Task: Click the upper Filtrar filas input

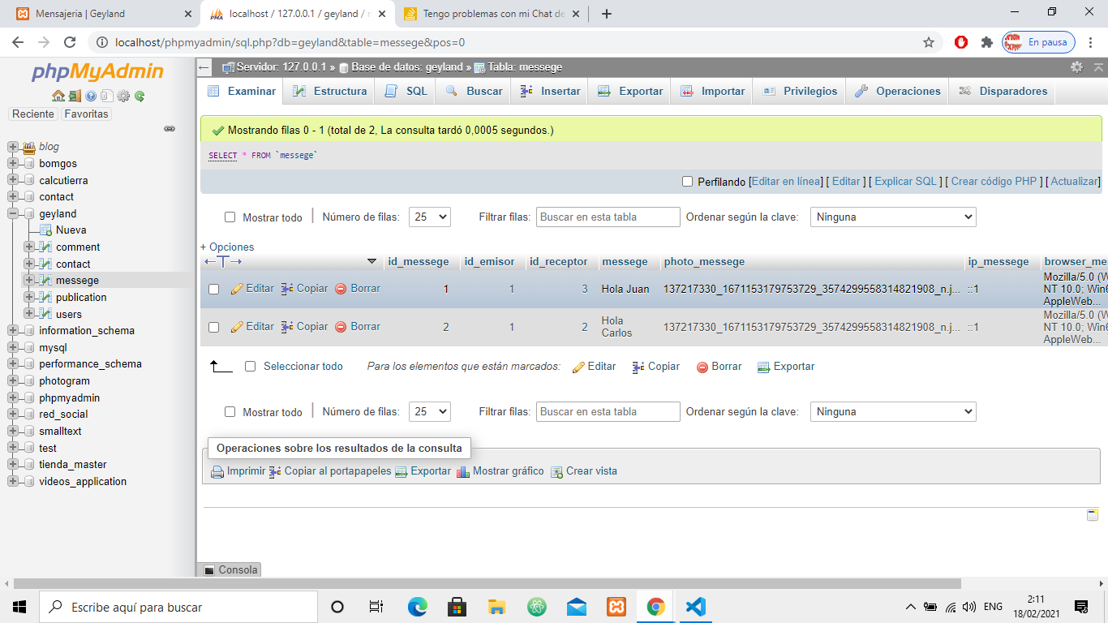Action: [608, 217]
